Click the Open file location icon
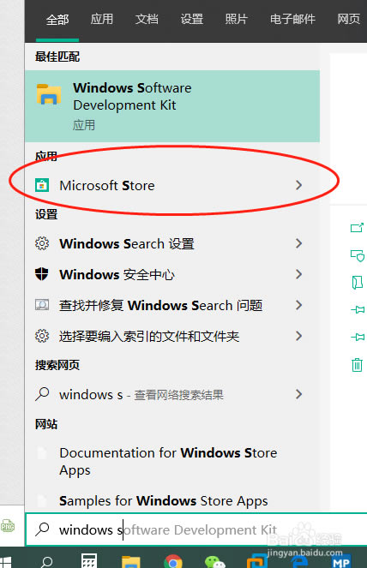This screenshot has width=367, height=568. click(x=358, y=282)
